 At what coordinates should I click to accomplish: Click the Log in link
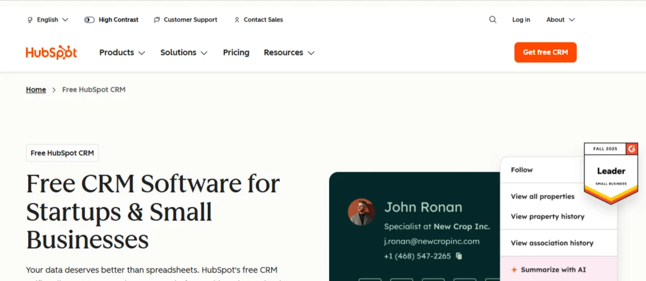point(521,20)
